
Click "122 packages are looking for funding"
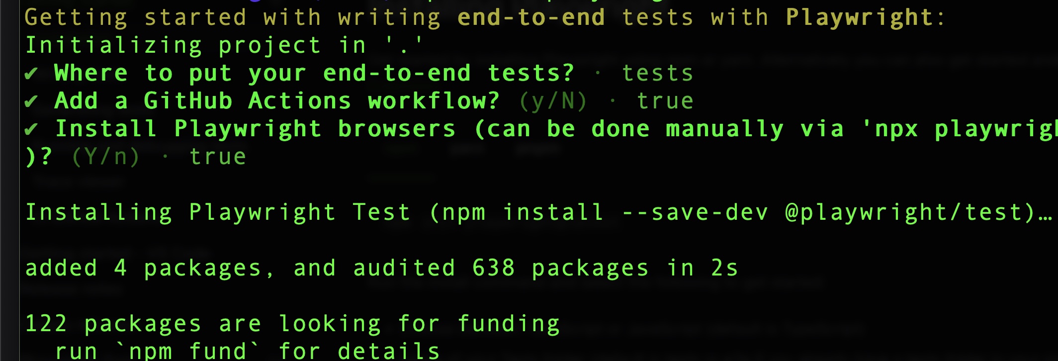(x=292, y=324)
